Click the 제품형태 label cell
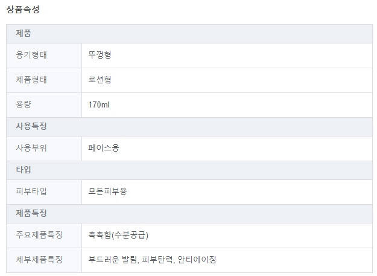Image resolution: width=377 pixels, height=276 pixels. coord(31,80)
